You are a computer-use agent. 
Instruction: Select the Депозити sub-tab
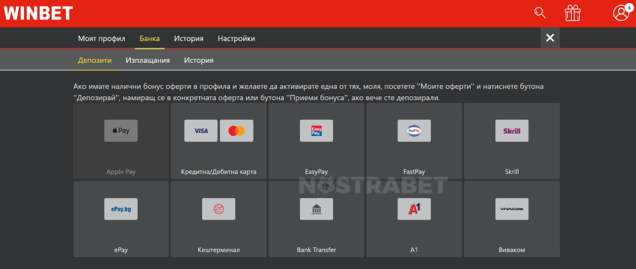[95, 61]
